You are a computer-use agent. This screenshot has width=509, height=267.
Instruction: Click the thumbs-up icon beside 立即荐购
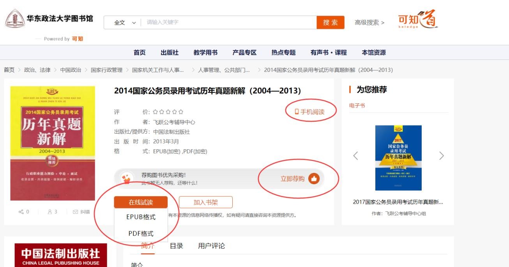coord(314,179)
